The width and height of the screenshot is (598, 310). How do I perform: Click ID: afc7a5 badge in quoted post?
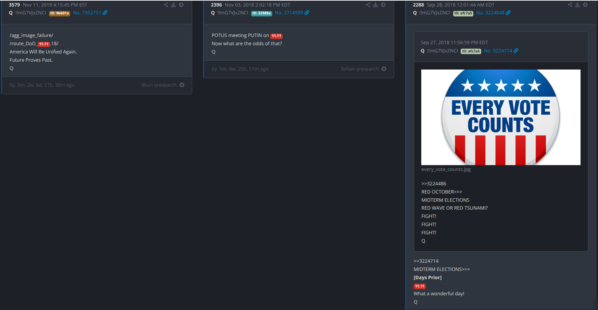coord(471,51)
